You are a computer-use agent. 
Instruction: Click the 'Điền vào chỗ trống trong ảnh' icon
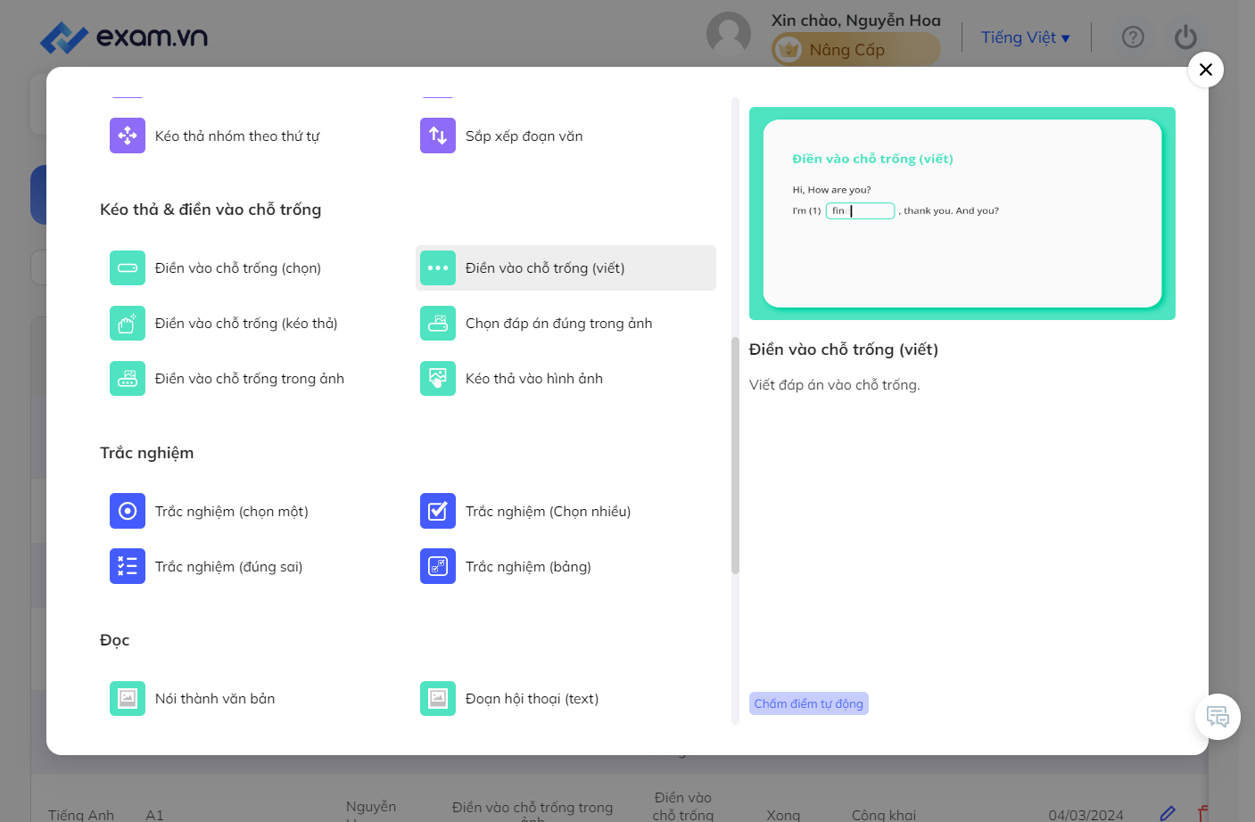[x=128, y=378]
